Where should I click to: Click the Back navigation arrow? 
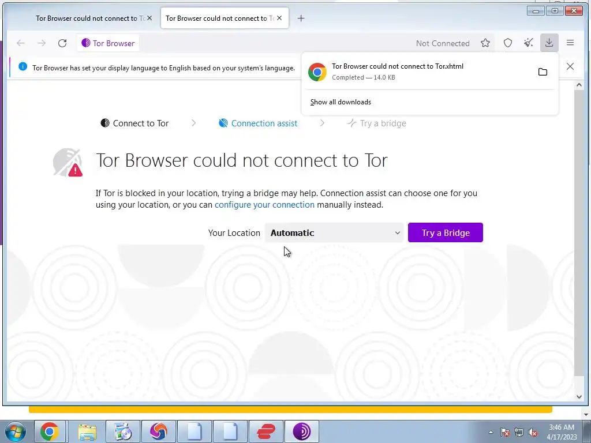point(21,43)
